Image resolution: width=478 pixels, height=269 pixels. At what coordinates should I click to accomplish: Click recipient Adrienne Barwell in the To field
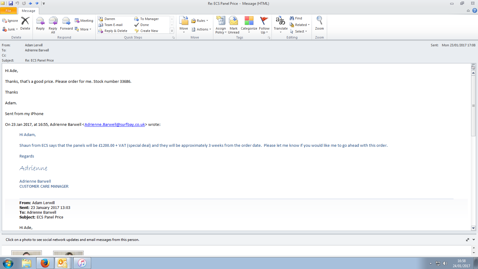pos(37,50)
